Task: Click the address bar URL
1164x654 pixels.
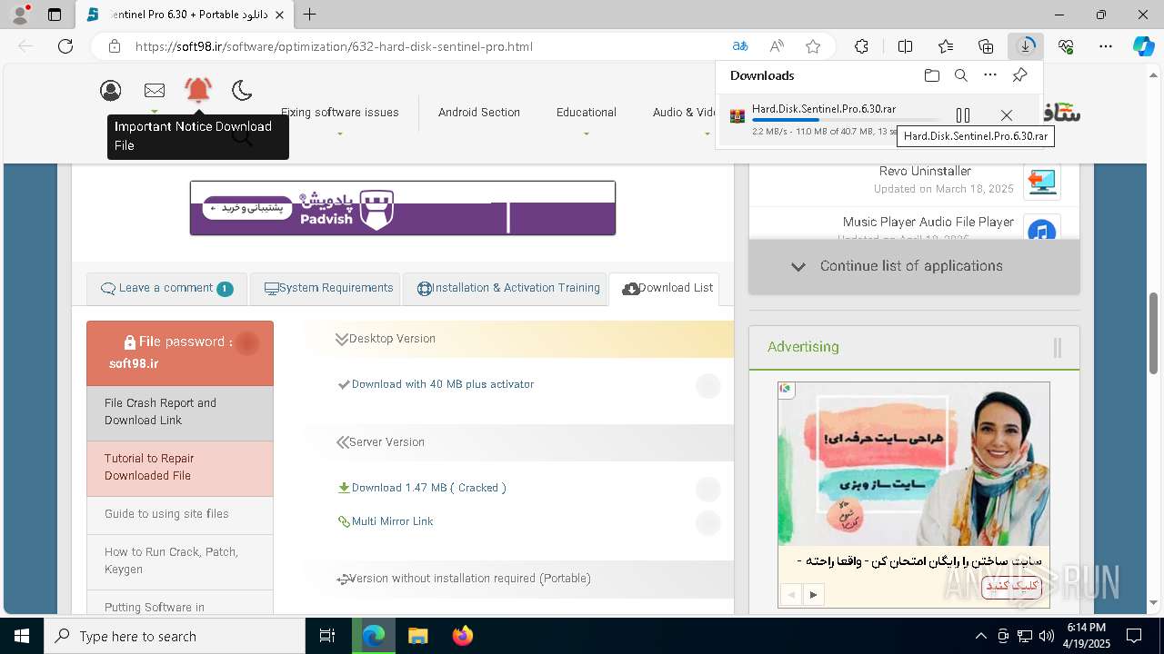Action: coord(334,46)
